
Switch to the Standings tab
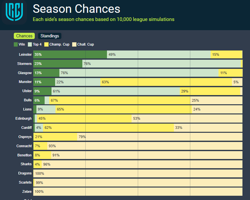click(50, 36)
